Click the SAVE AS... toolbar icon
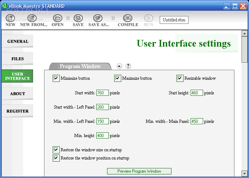 pos(98,18)
